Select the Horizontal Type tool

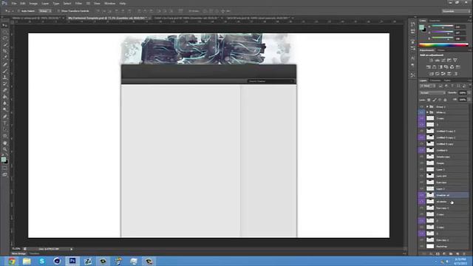pos(5,123)
